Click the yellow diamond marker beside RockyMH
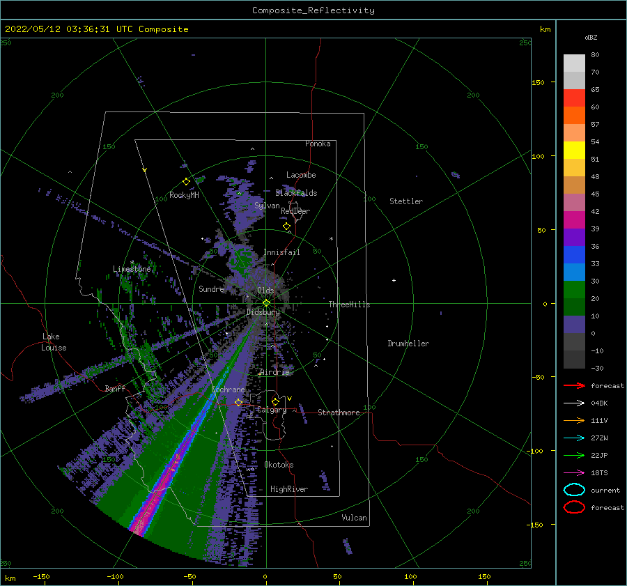627x586 pixels. point(186,182)
